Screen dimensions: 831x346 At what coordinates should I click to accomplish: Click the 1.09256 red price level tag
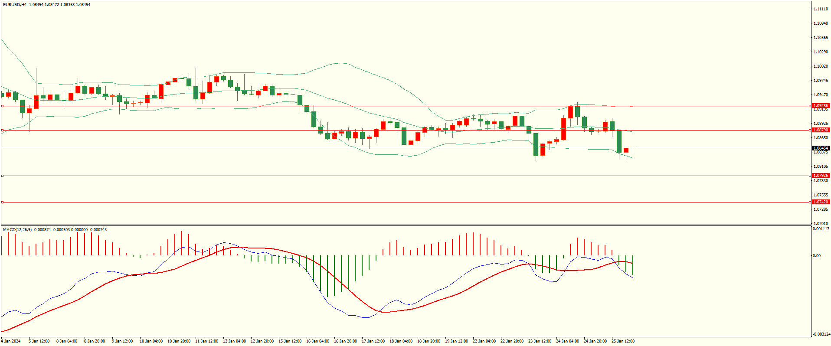pos(820,106)
